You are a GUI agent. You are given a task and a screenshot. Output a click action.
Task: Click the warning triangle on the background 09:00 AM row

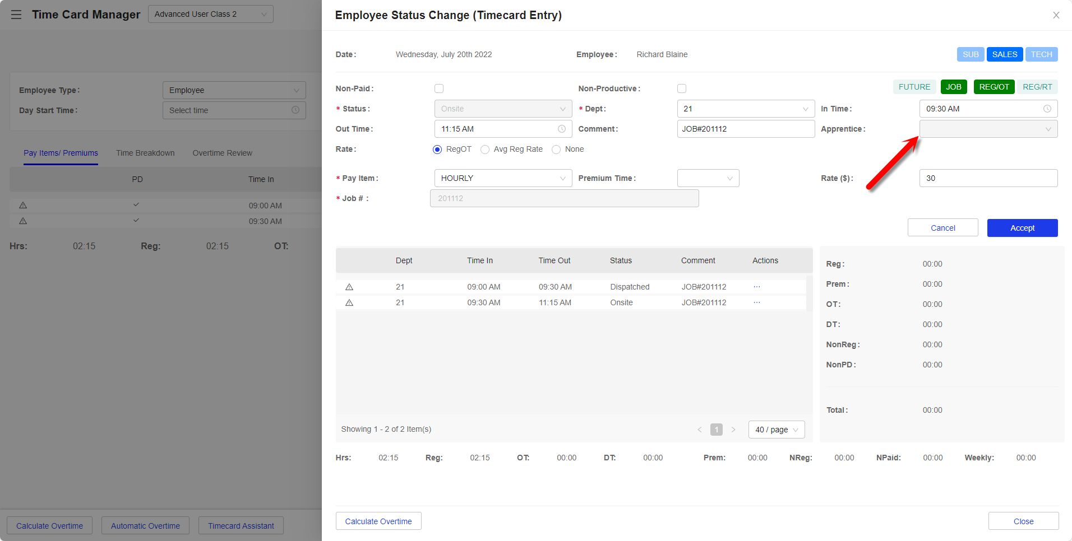pyautogui.click(x=23, y=206)
